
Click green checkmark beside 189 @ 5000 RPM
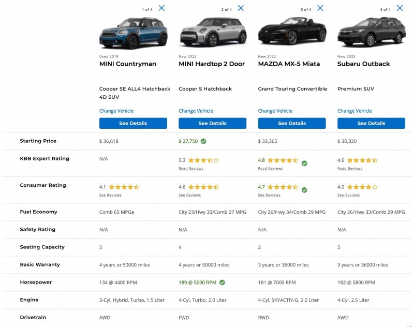pos(223,283)
